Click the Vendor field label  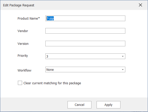[23, 31]
